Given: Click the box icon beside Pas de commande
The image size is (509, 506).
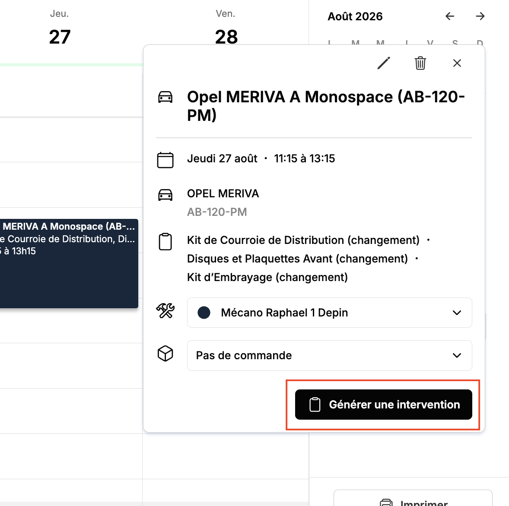Looking at the screenshot, I should click(165, 353).
